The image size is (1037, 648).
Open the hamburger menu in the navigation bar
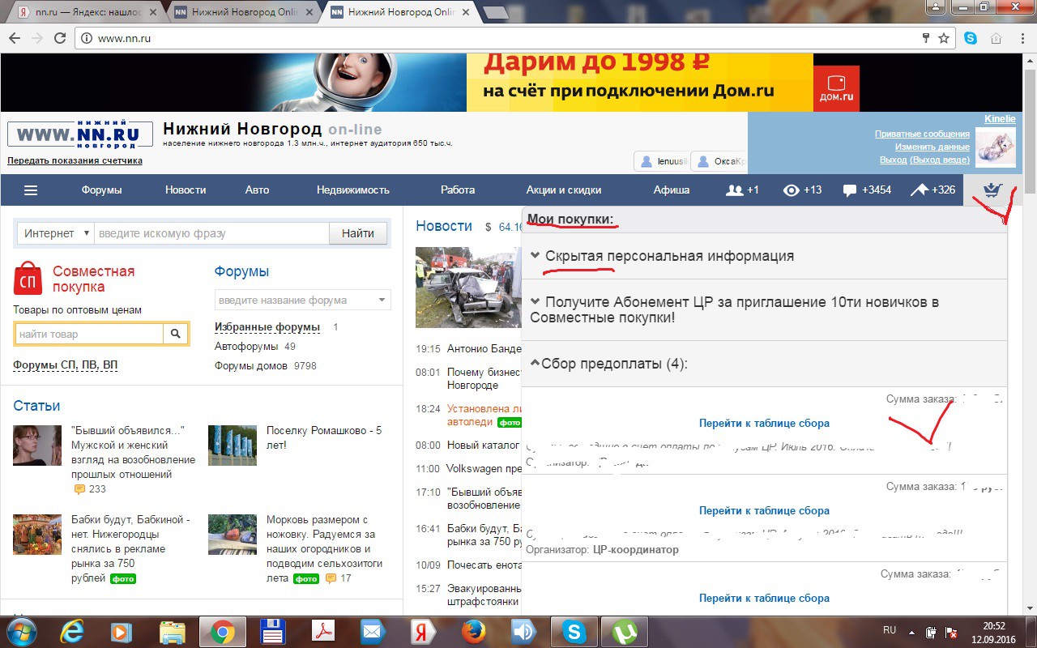31,190
